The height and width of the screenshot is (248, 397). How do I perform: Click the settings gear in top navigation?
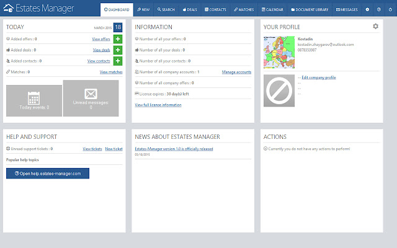pyautogui.click(x=367, y=10)
